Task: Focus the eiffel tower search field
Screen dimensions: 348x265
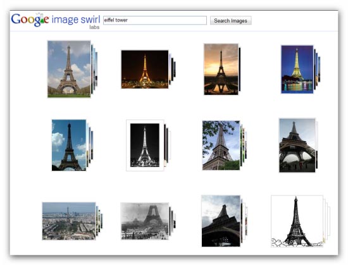Action: [x=155, y=20]
